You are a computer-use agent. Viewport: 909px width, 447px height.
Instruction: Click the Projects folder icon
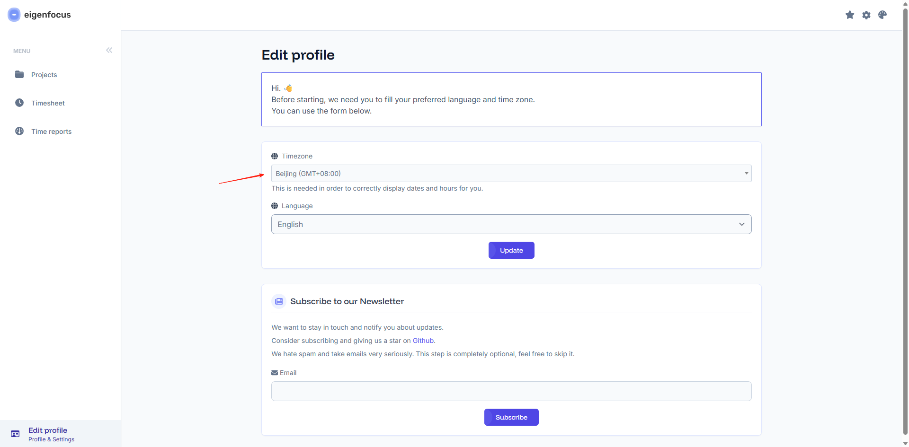pos(19,74)
